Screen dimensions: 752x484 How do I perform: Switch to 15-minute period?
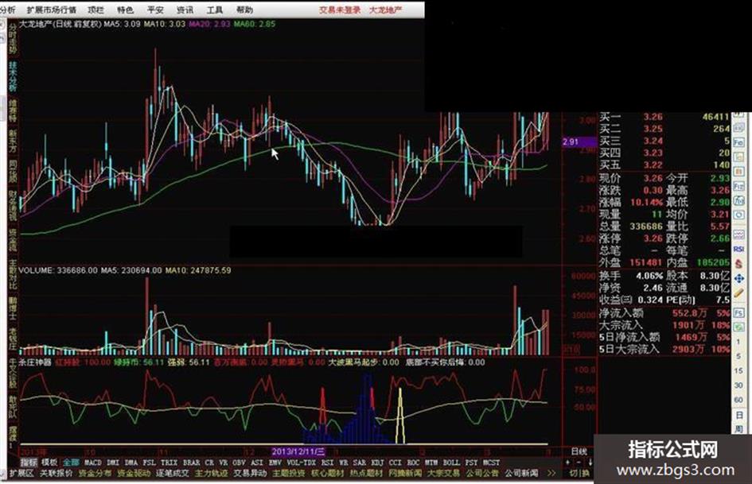(x=738, y=370)
